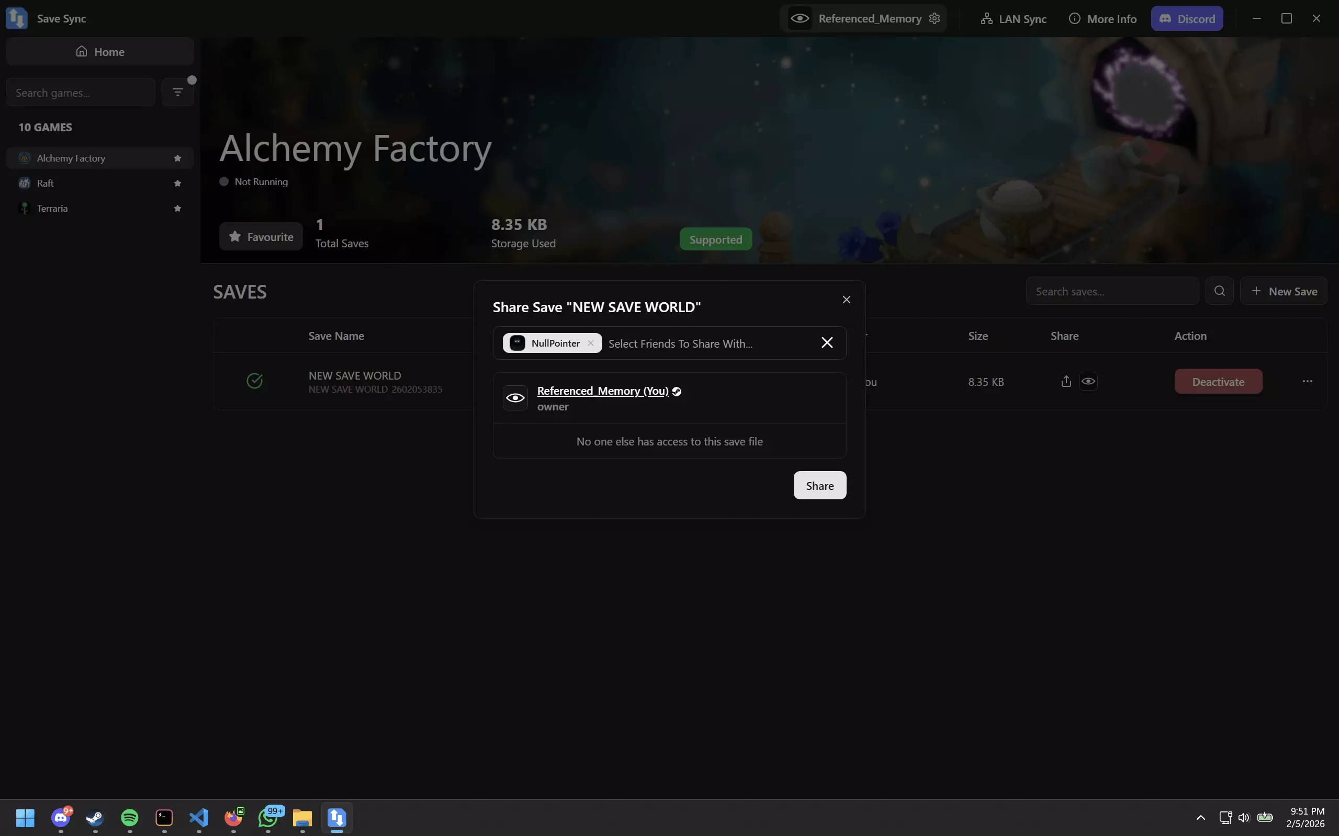This screenshot has width=1339, height=836.
Task: Click in the Search games field
Action: click(x=80, y=93)
